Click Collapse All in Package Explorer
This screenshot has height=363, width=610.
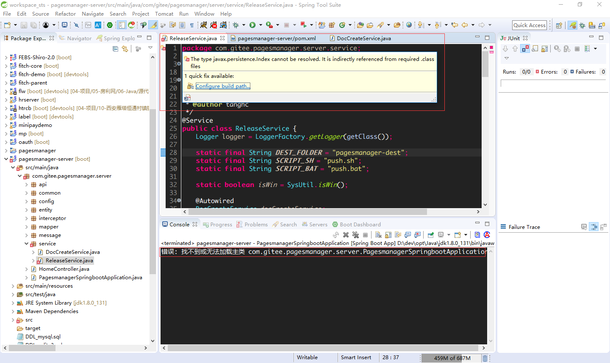pos(115,49)
